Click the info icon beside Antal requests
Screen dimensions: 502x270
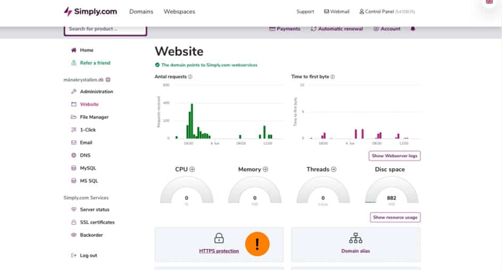click(x=190, y=77)
